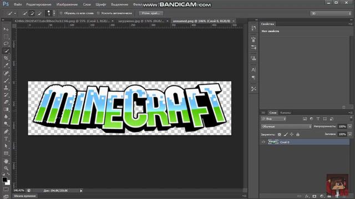Image resolution: width=355 pixels, height=199 pixels.
Task: Select the Clone Stamp tool
Action: [6, 87]
